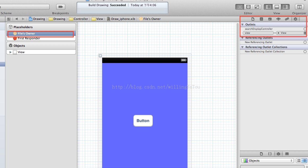Switch to the Attributes inspector icon

click(x=278, y=19)
